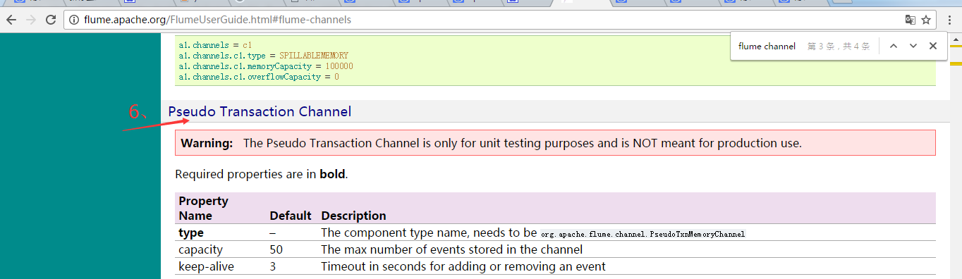Screen dimensions: 962x279
Task: Click default value '50' for capacity
Action: pyautogui.click(x=276, y=249)
